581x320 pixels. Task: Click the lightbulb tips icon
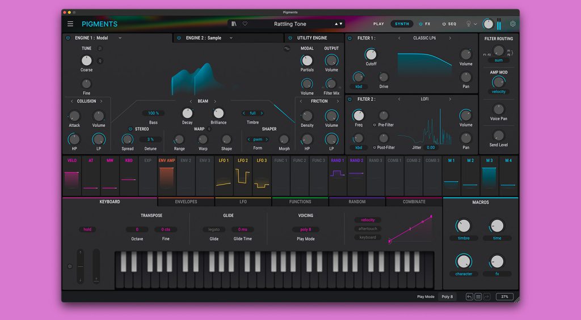(x=469, y=24)
